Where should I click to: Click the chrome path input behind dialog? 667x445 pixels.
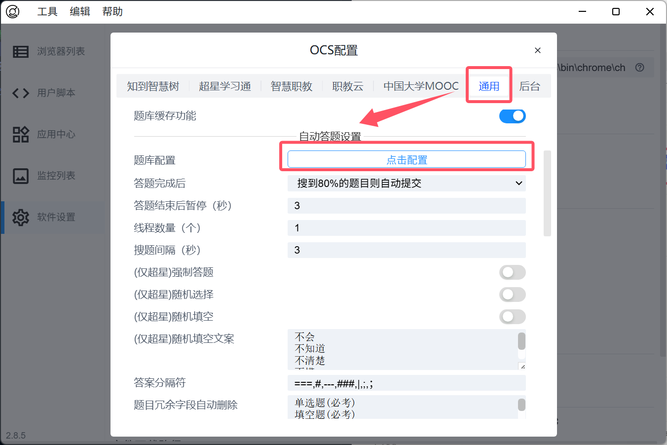605,68
